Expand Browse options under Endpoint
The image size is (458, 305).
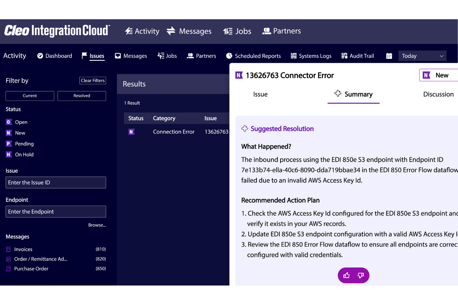click(97, 225)
